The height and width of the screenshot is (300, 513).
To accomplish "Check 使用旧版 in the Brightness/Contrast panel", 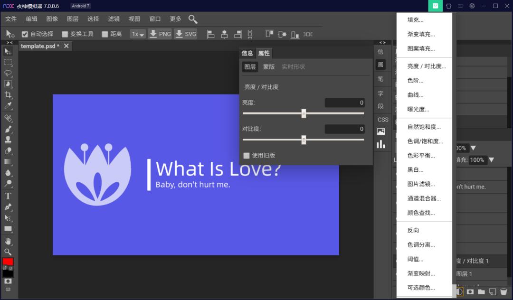I will click(246, 155).
